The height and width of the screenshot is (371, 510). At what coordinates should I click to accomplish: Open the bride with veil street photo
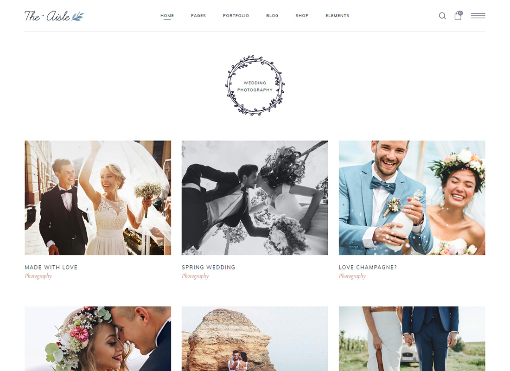click(x=98, y=198)
